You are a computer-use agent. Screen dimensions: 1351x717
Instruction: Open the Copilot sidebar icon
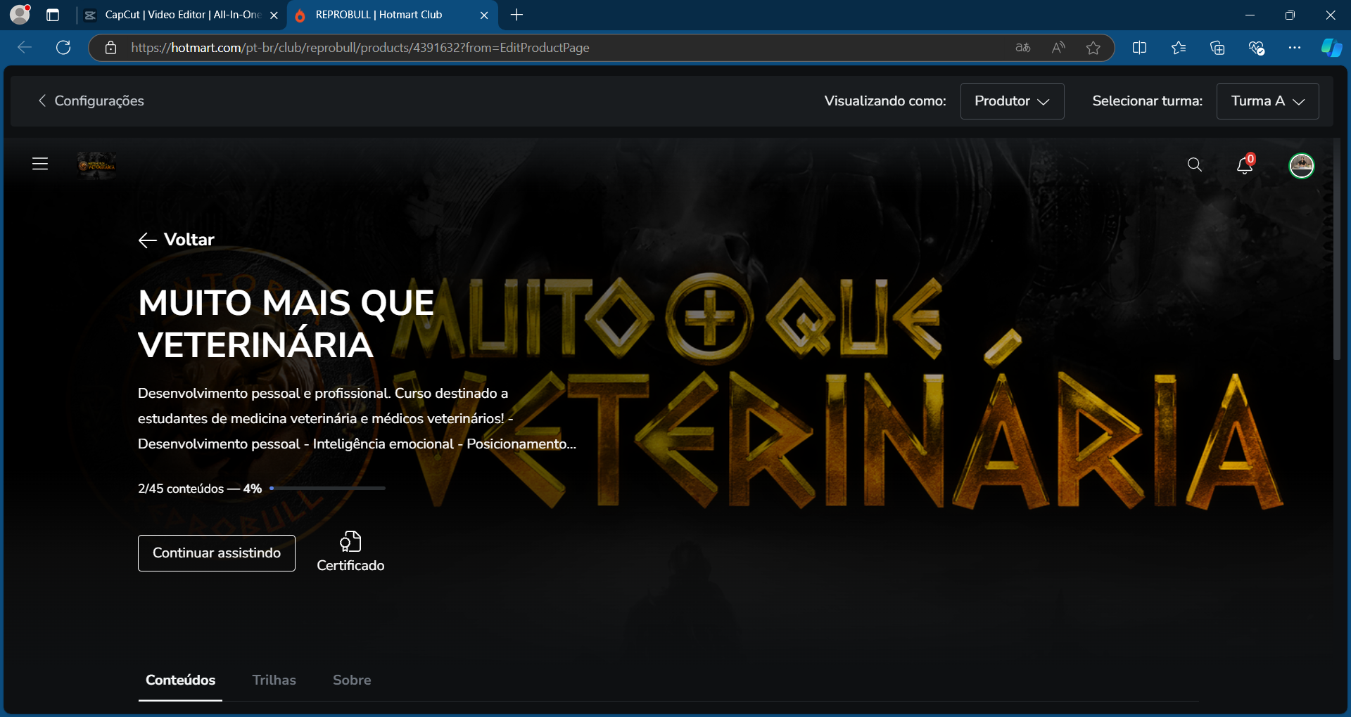pyautogui.click(x=1331, y=48)
